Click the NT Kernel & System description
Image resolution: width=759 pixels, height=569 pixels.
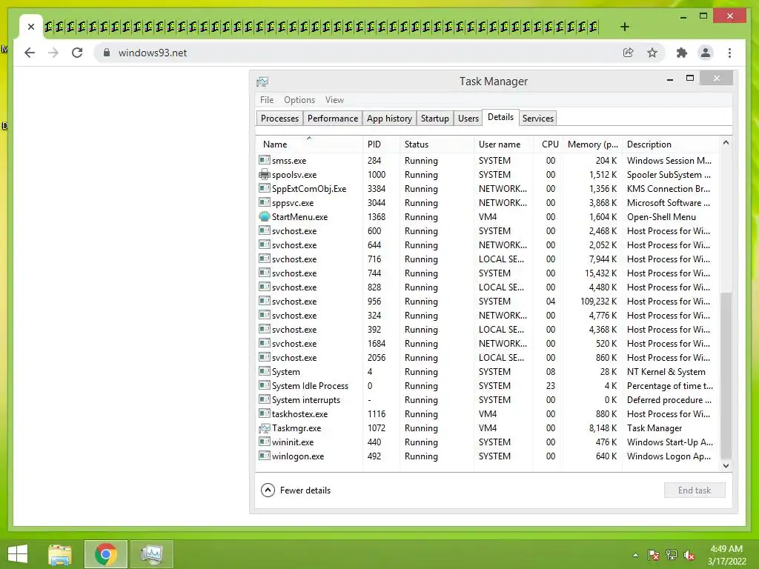[x=666, y=372]
